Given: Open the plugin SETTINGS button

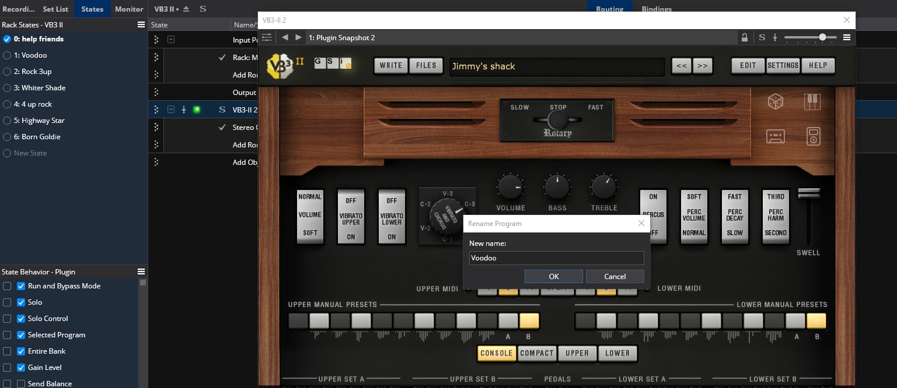Looking at the screenshot, I should (783, 65).
